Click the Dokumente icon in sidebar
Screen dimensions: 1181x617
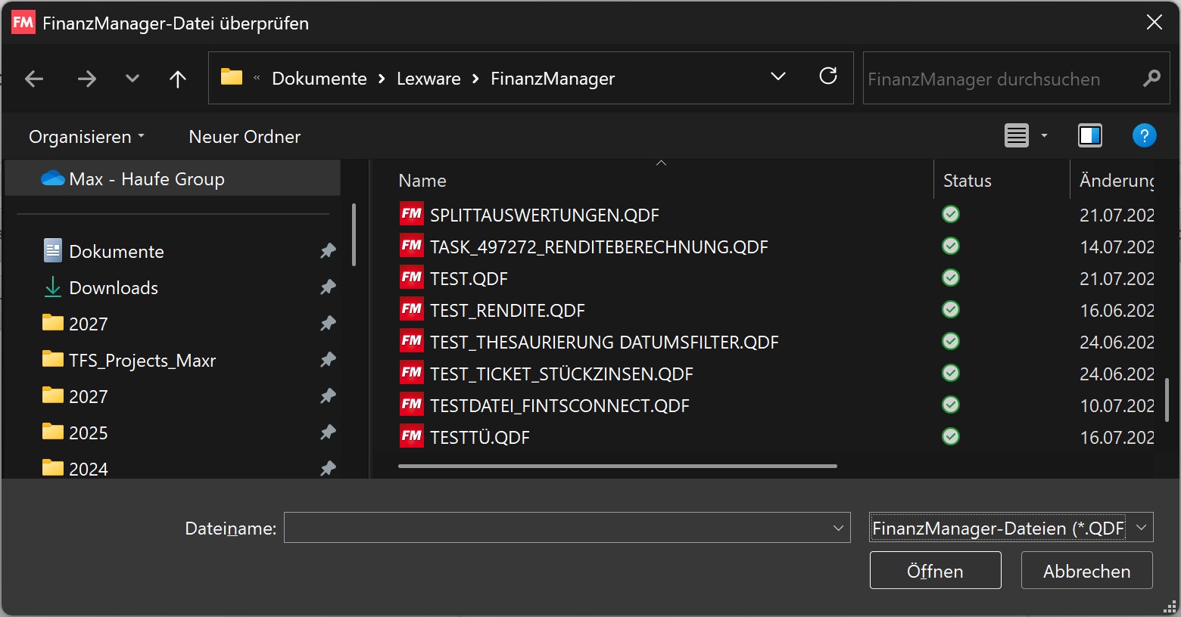click(53, 251)
